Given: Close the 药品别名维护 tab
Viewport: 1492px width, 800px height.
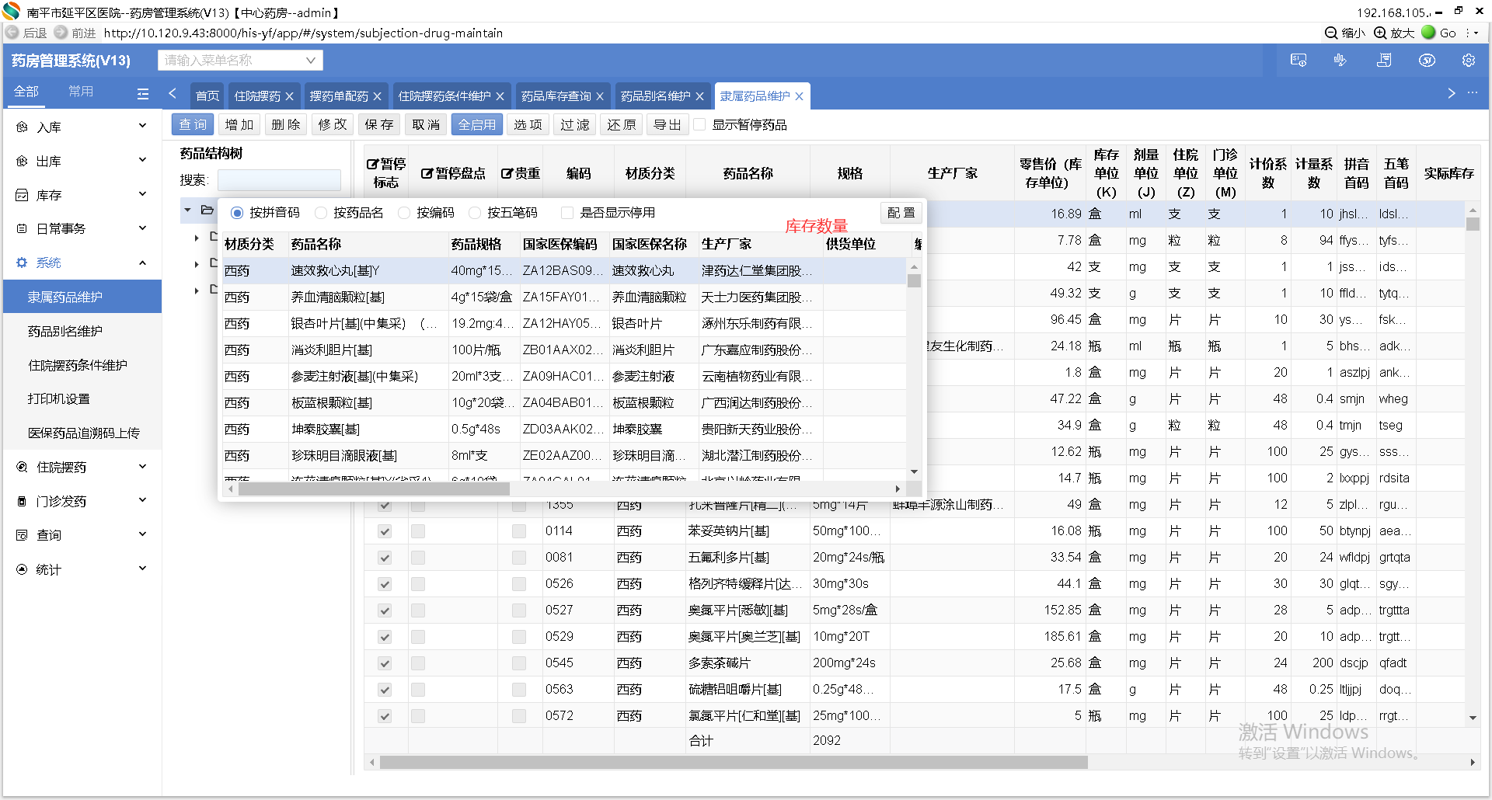Looking at the screenshot, I should click(x=699, y=96).
